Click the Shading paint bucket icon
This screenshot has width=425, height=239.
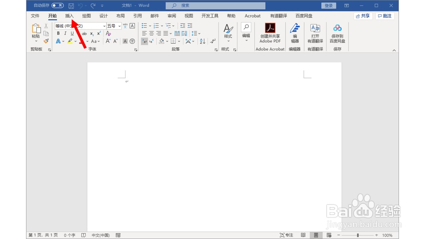(161, 41)
